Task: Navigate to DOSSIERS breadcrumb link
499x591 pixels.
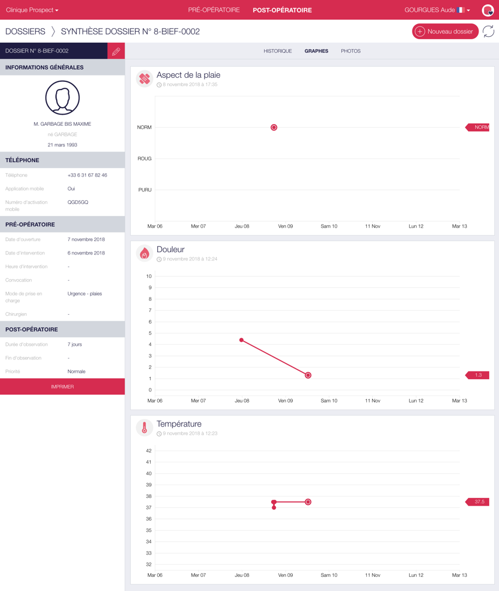Action: pyautogui.click(x=25, y=32)
